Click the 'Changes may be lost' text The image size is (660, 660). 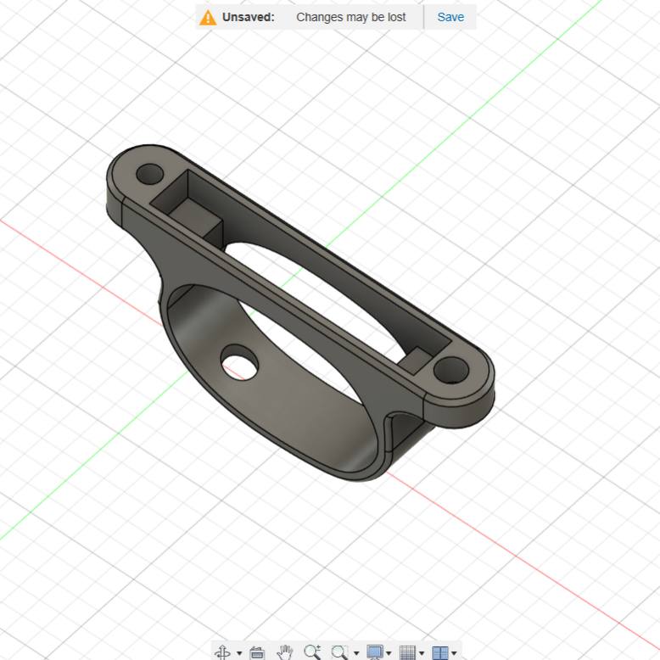click(350, 17)
